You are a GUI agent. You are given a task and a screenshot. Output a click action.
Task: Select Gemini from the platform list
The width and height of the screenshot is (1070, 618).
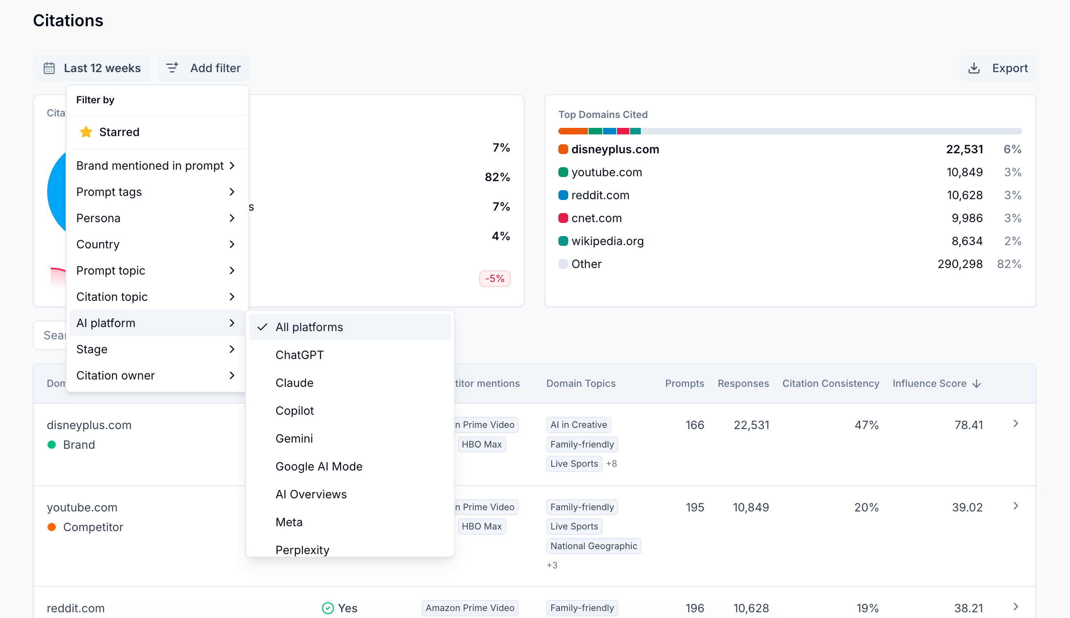tap(294, 439)
